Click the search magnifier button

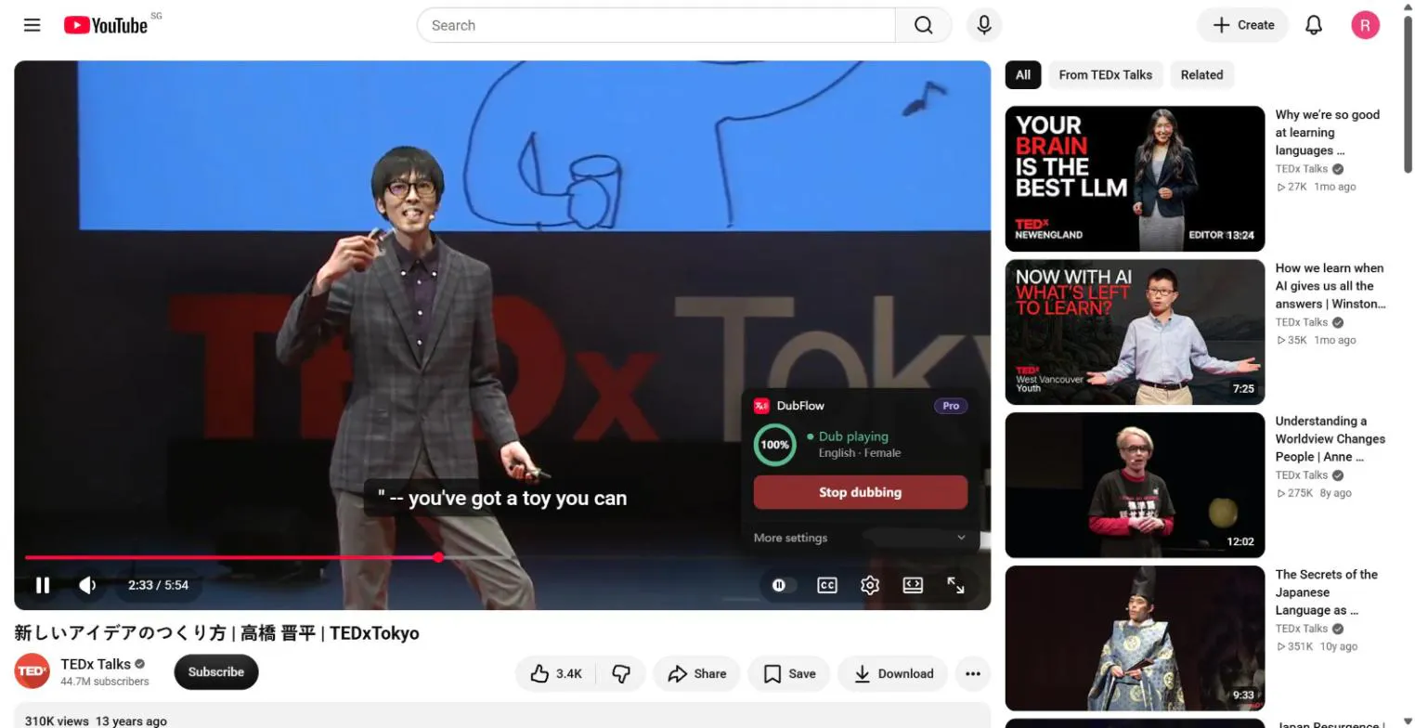point(923,25)
